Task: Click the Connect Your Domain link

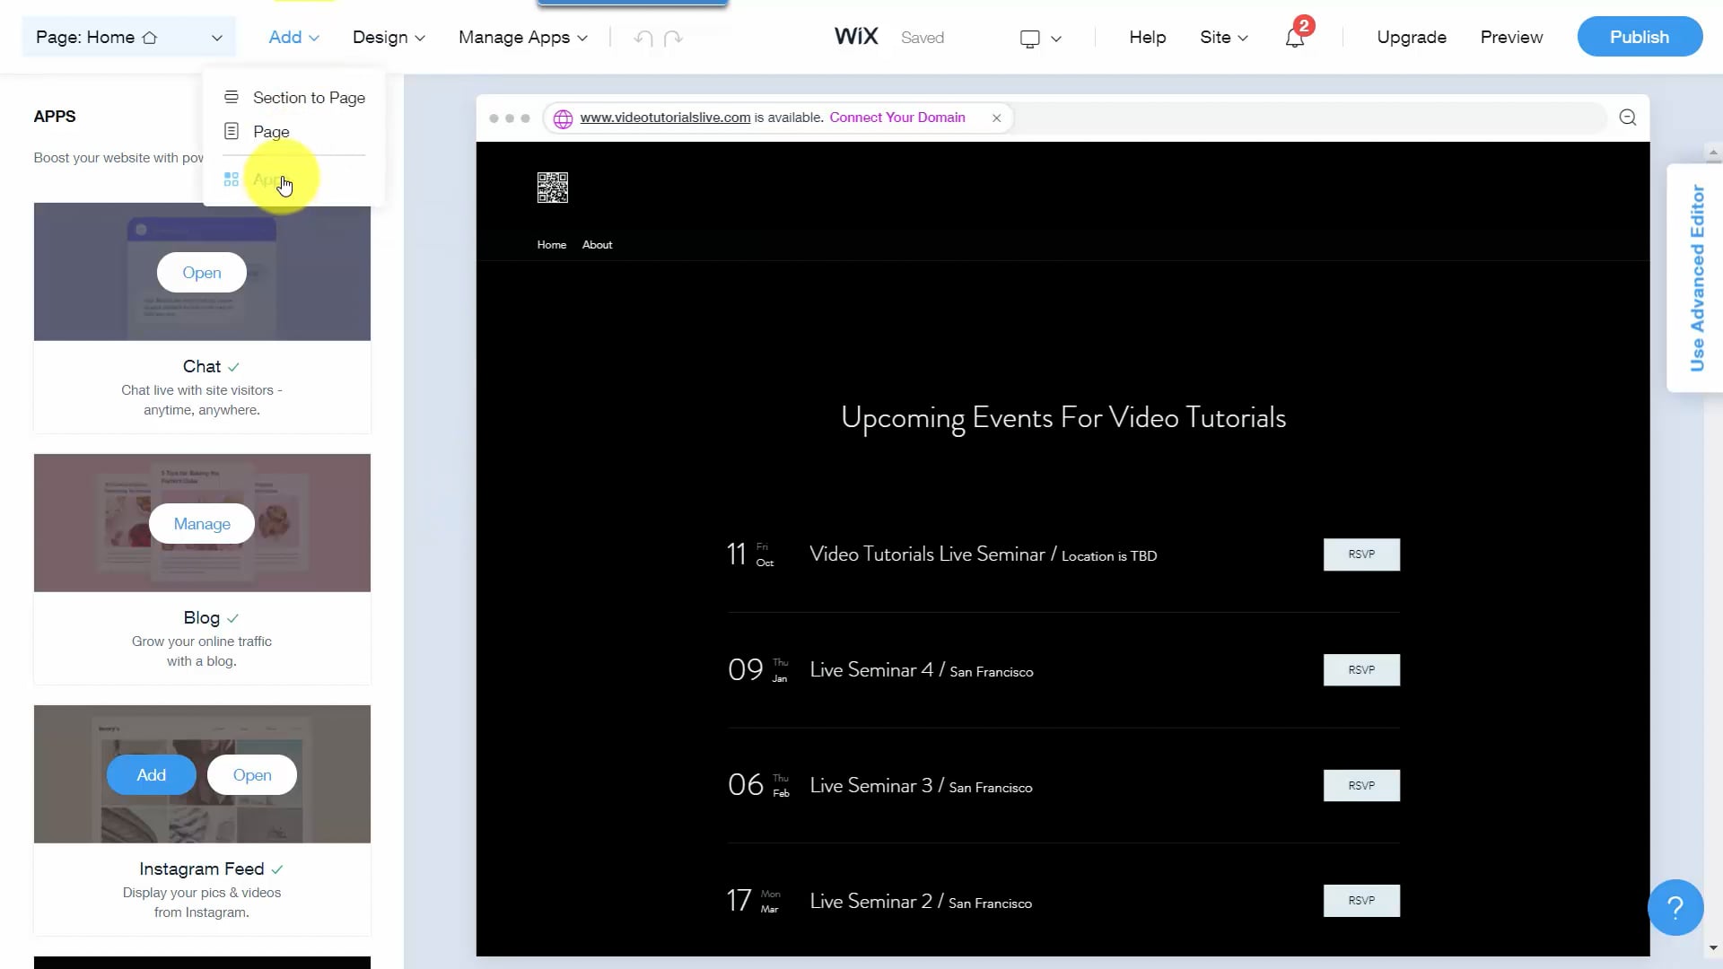Action: point(897,117)
